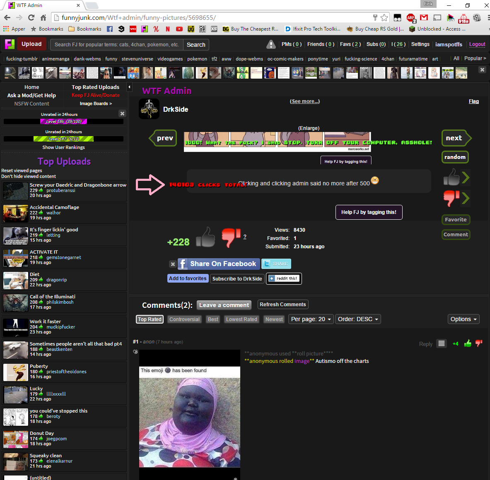Screen dimensions: 490x480
Task: Click the browser home icon
Action: pos(43,17)
